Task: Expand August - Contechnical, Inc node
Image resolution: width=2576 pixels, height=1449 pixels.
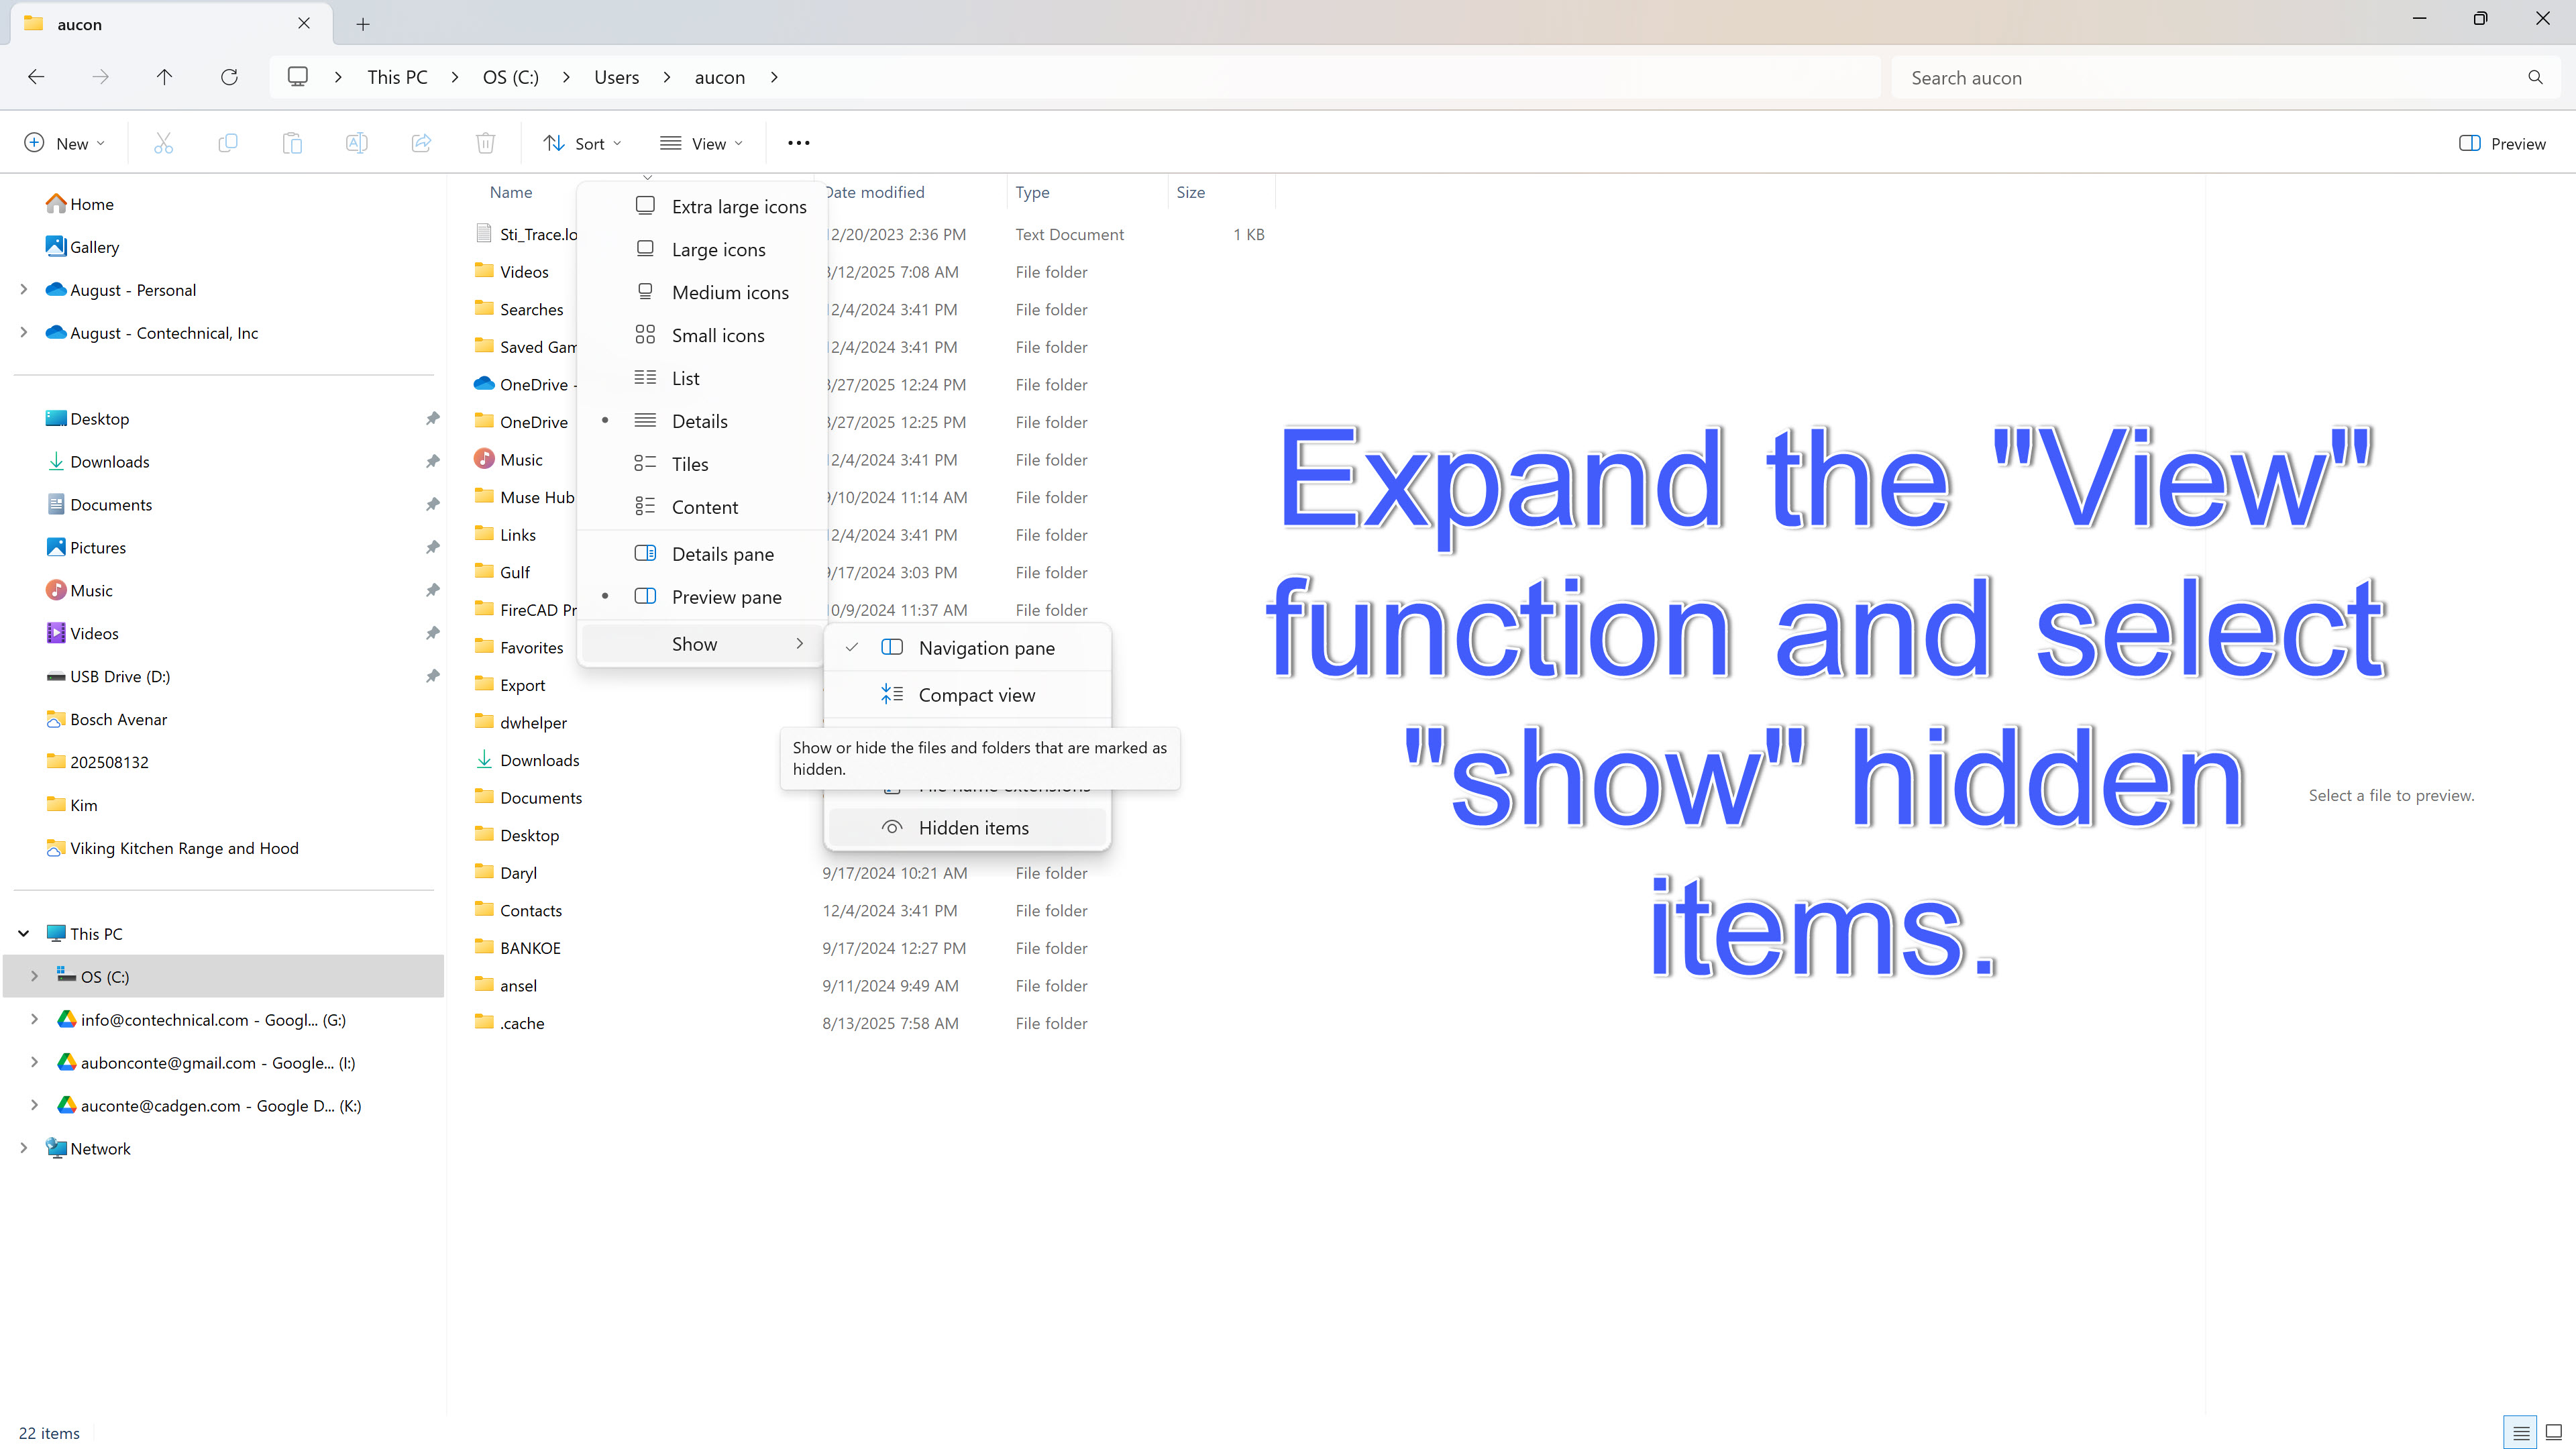Action: point(24,333)
